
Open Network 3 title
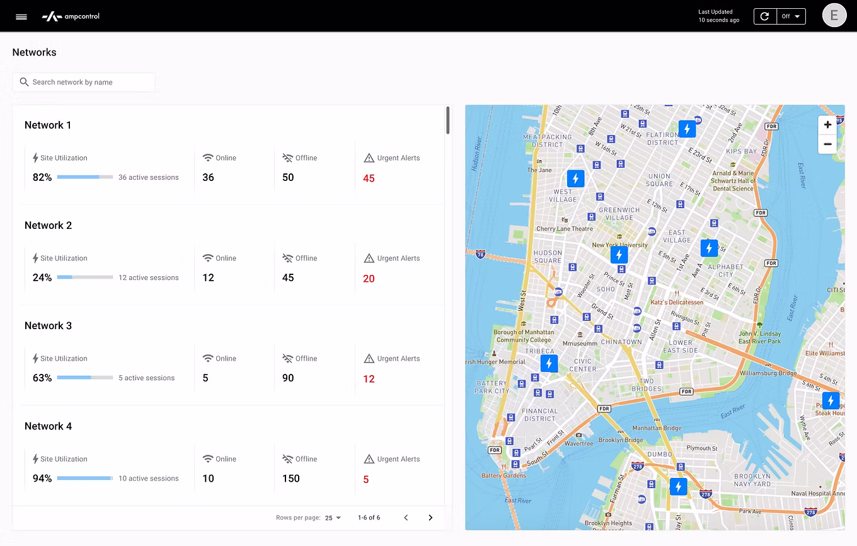coord(48,325)
